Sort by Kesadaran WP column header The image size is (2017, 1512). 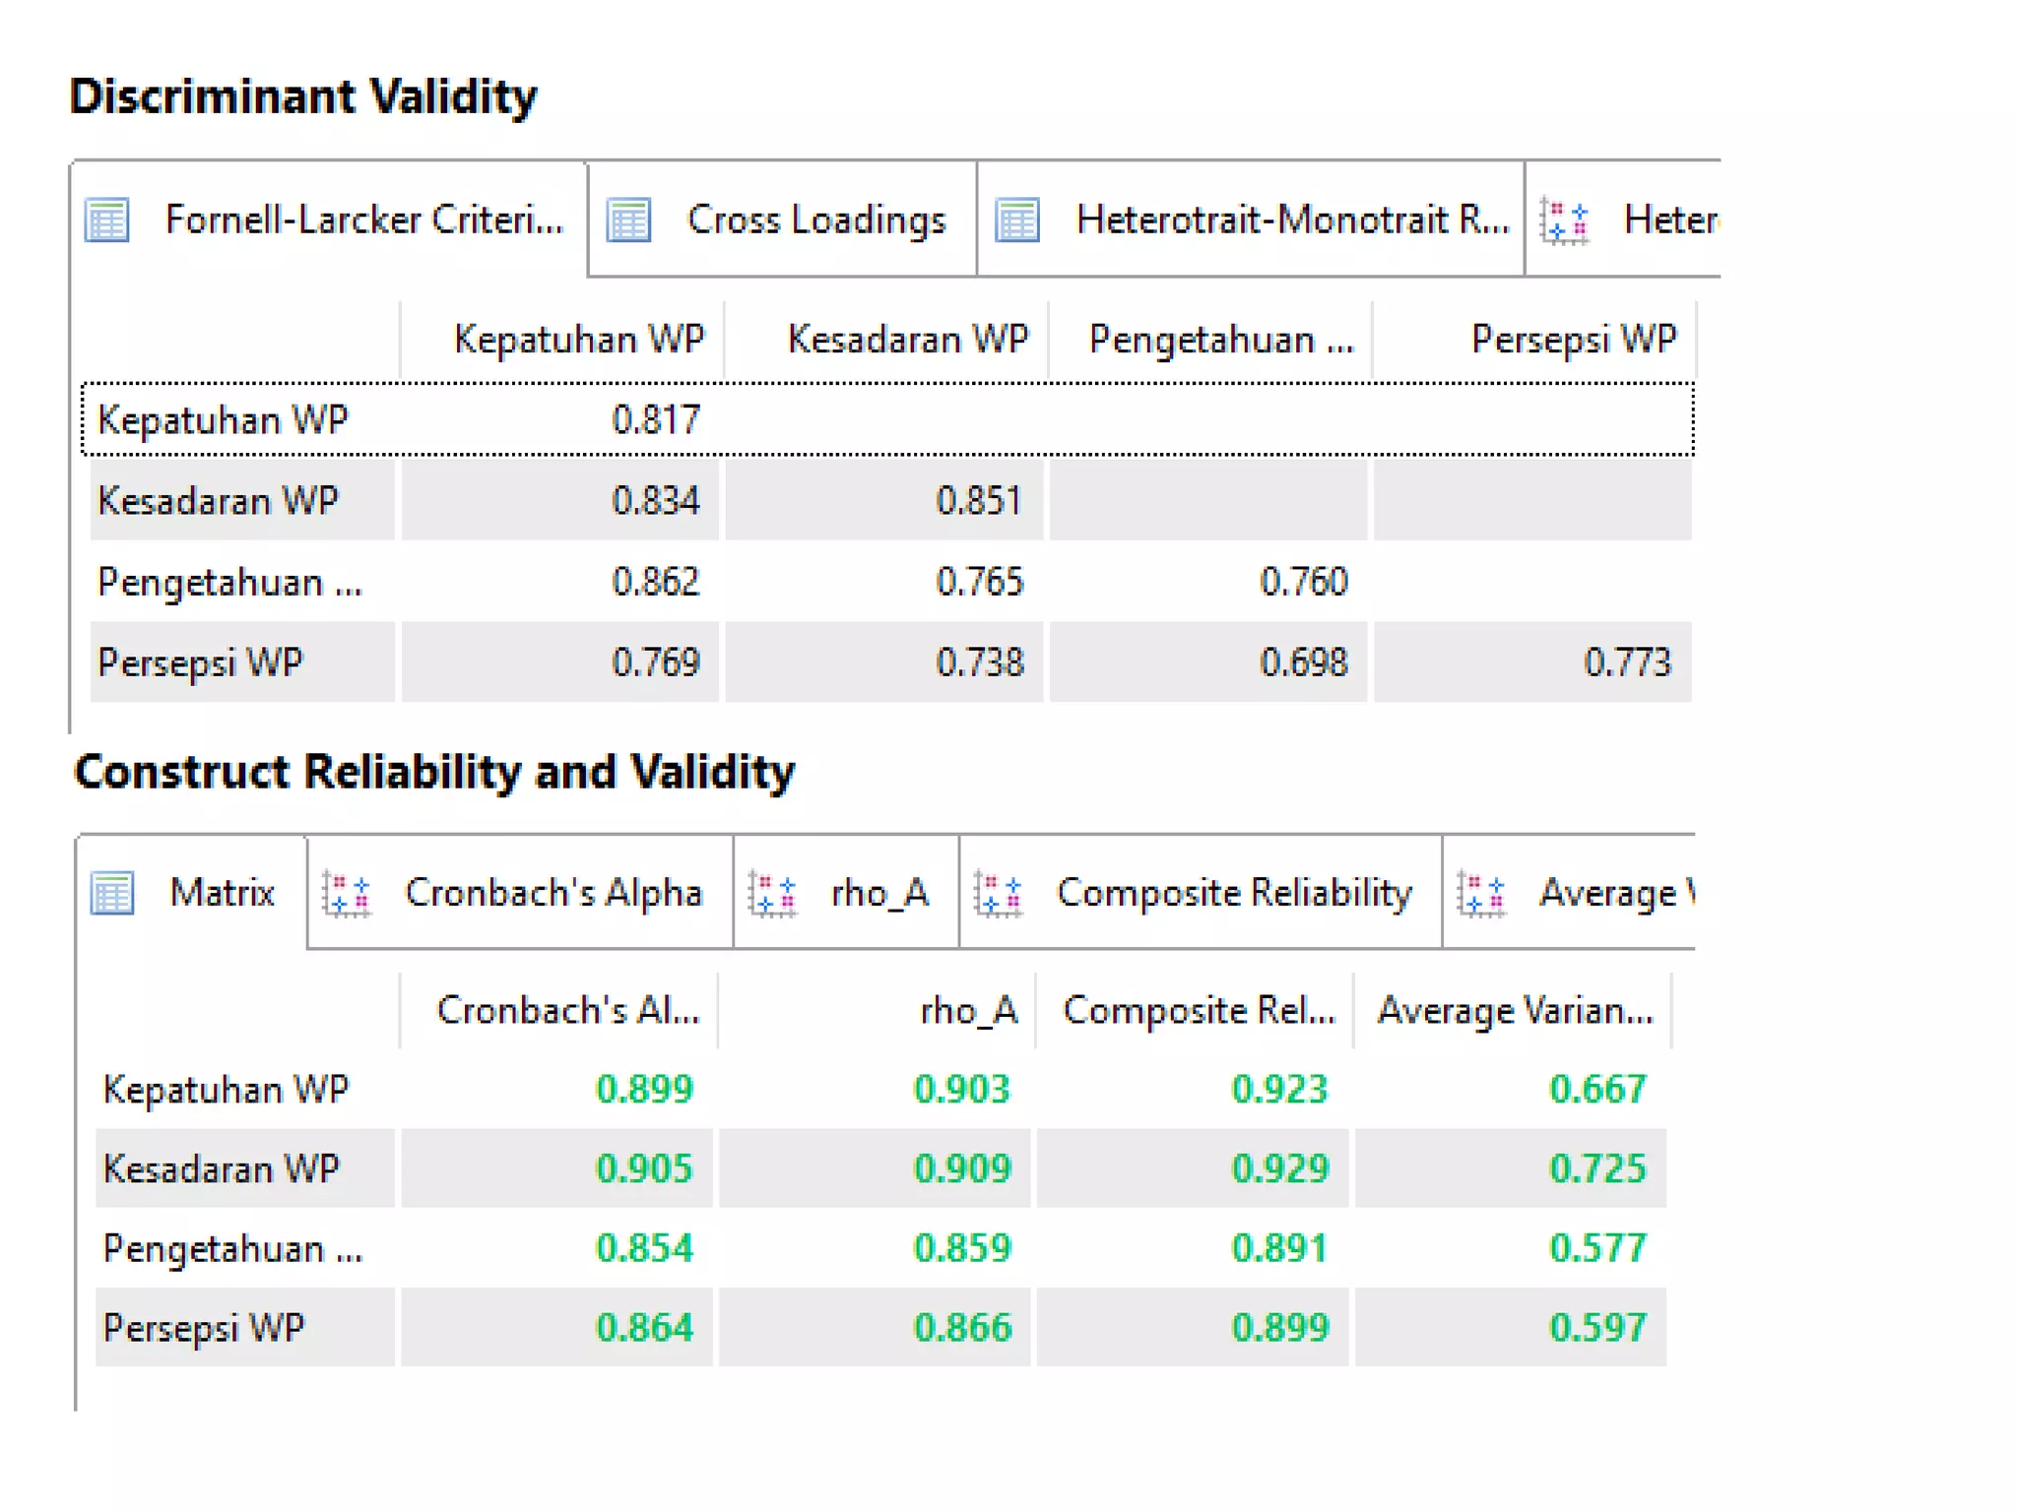[x=907, y=340]
